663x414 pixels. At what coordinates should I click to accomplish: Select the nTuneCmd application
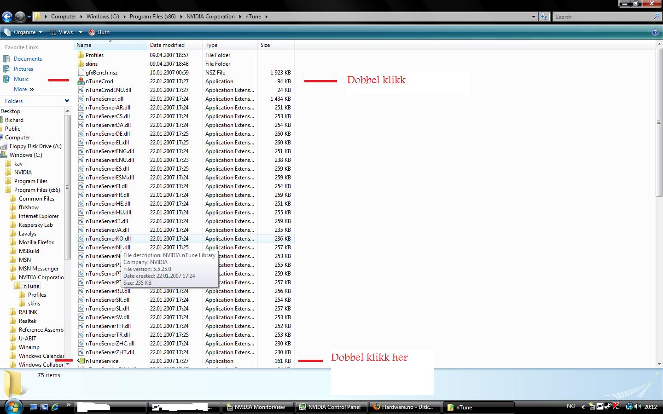pyautogui.click(x=99, y=81)
